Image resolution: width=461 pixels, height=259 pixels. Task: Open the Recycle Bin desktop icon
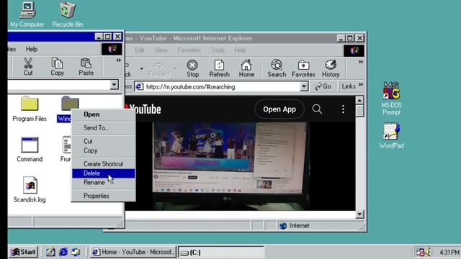(x=67, y=14)
